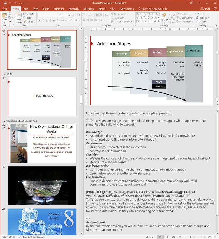Find text using the magnifier icon
The width and height of the screenshot is (219, 239).
click(x=200, y=14)
